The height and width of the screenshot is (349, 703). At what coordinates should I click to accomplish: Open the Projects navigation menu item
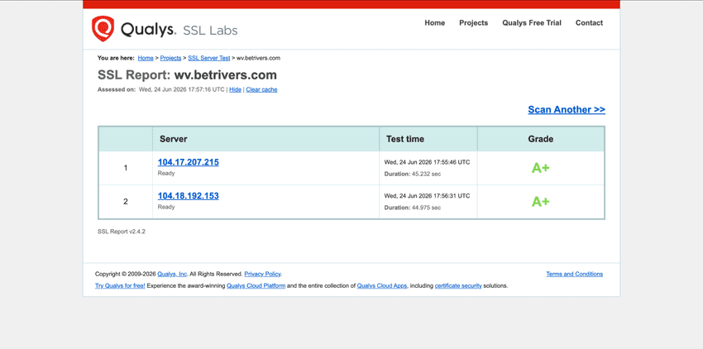(x=473, y=23)
